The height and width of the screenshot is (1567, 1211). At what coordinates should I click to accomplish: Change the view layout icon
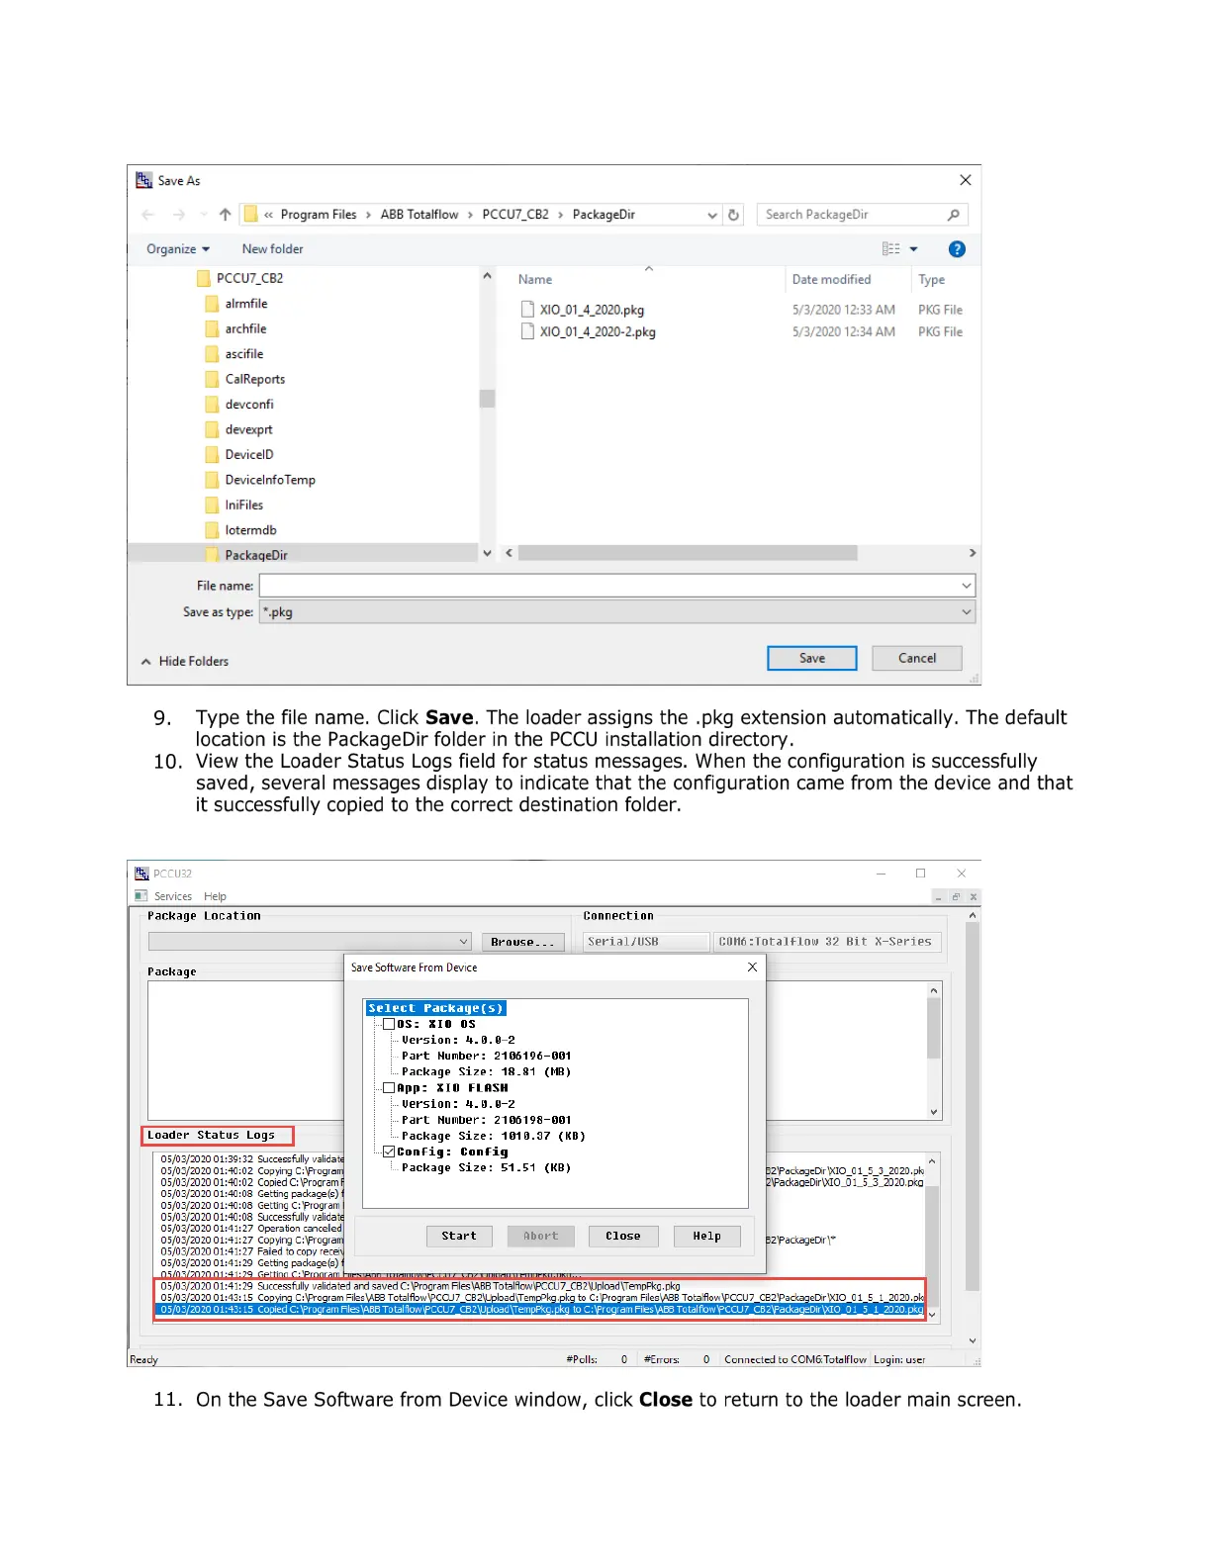[x=891, y=249]
